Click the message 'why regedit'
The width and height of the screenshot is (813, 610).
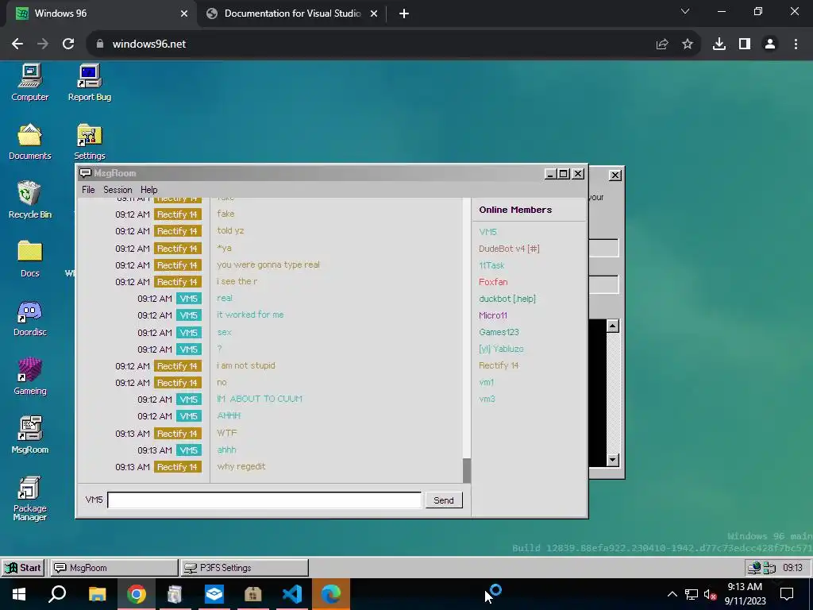click(x=241, y=466)
